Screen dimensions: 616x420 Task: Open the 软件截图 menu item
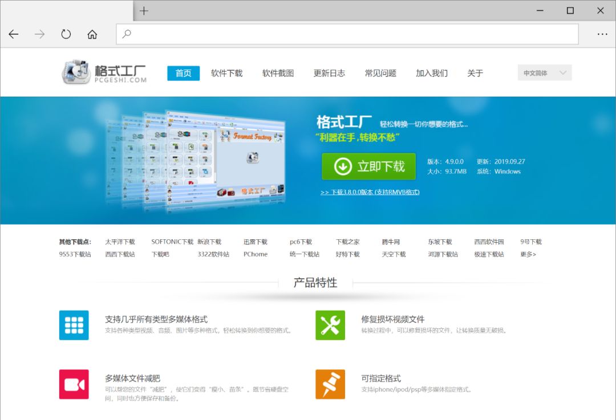click(278, 73)
